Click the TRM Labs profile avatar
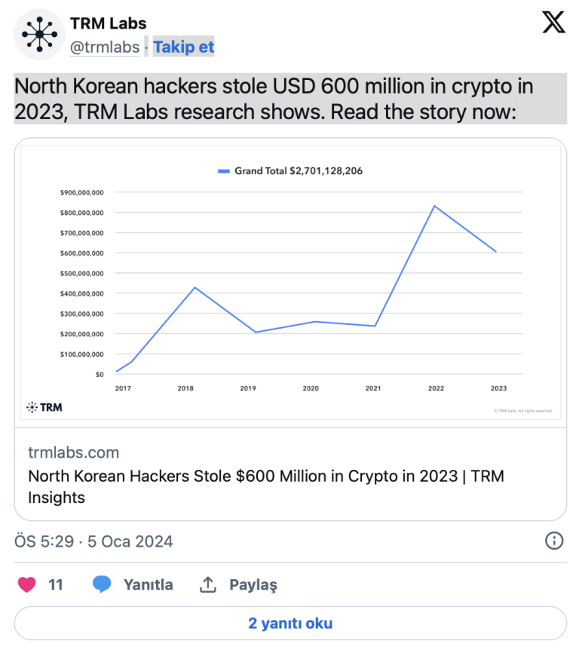The height and width of the screenshot is (650, 579). [39, 34]
